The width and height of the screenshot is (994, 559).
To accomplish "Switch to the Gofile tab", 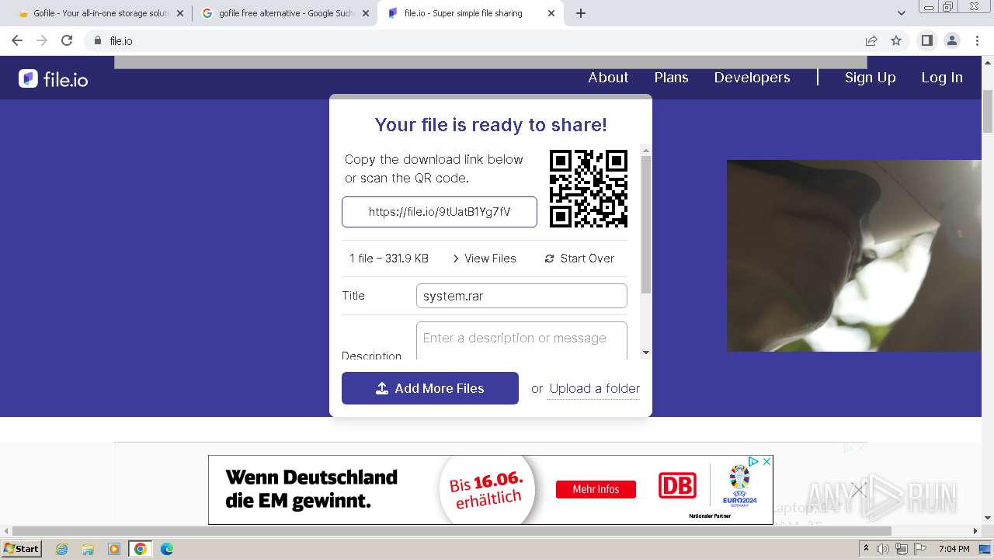I will coord(101,13).
